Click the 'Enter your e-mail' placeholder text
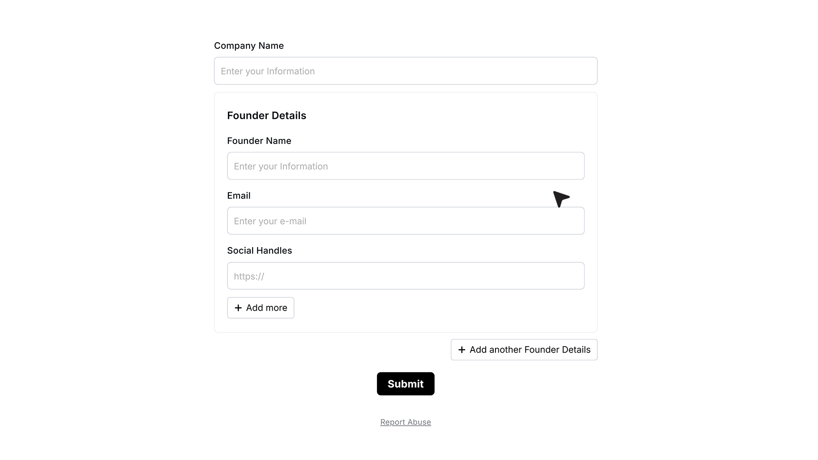The height and width of the screenshot is (460, 818). (270, 221)
